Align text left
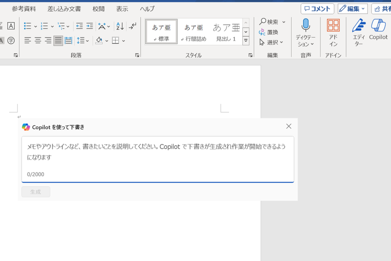Screen dimensions: 391x261 pyautogui.click(x=28, y=41)
